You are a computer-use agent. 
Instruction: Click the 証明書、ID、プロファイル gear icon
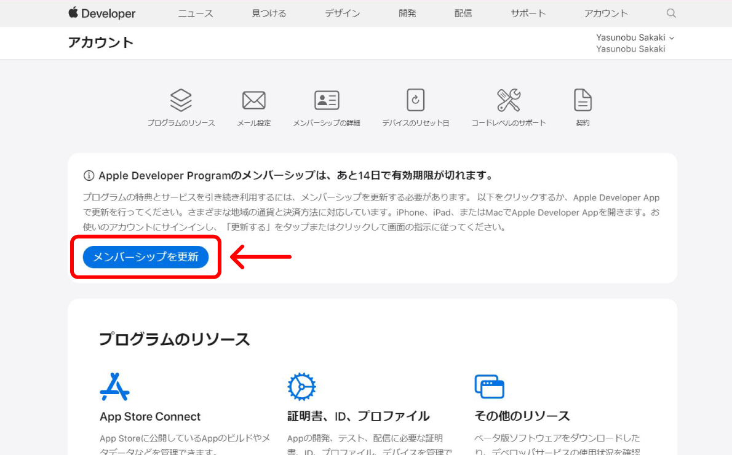pos(301,387)
